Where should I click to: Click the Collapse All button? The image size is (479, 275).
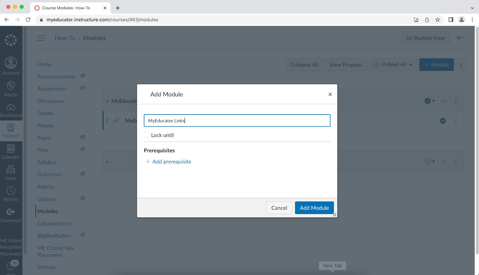click(304, 65)
